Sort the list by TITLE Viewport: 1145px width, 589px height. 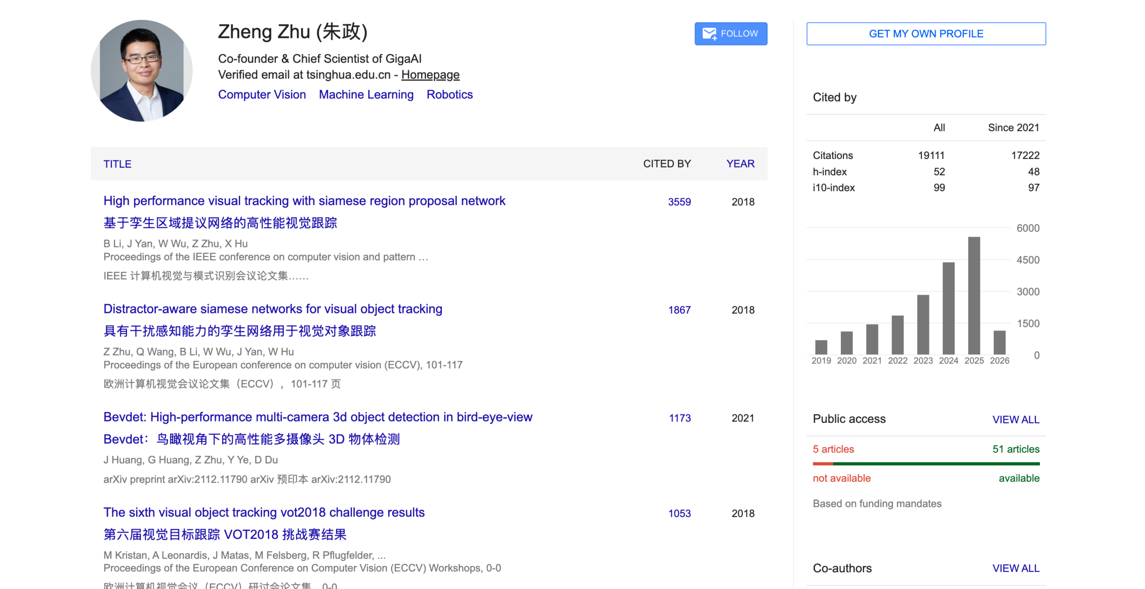[117, 164]
